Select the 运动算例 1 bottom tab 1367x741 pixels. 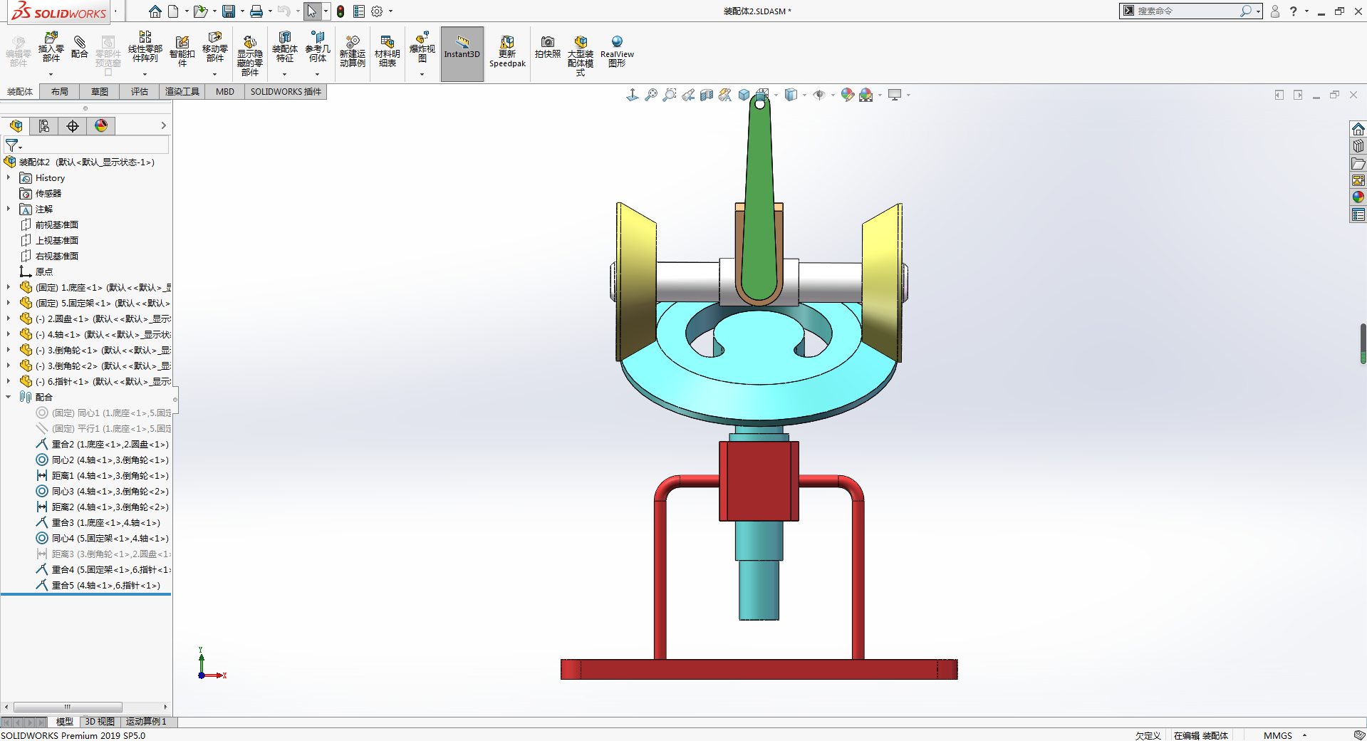[146, 722]
